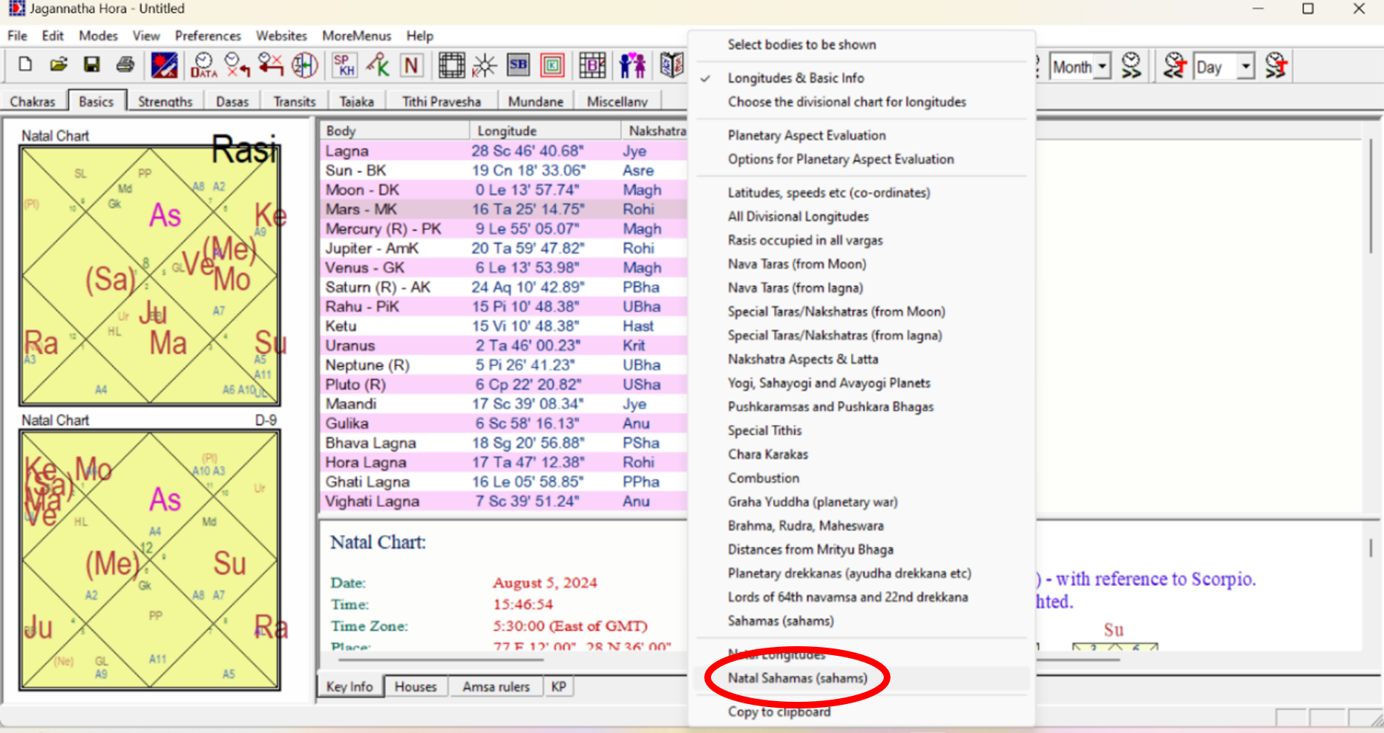Viewport: 1384px width, 733px height.
Task: Switch to the Strengths tab
Action: point(165,101)
